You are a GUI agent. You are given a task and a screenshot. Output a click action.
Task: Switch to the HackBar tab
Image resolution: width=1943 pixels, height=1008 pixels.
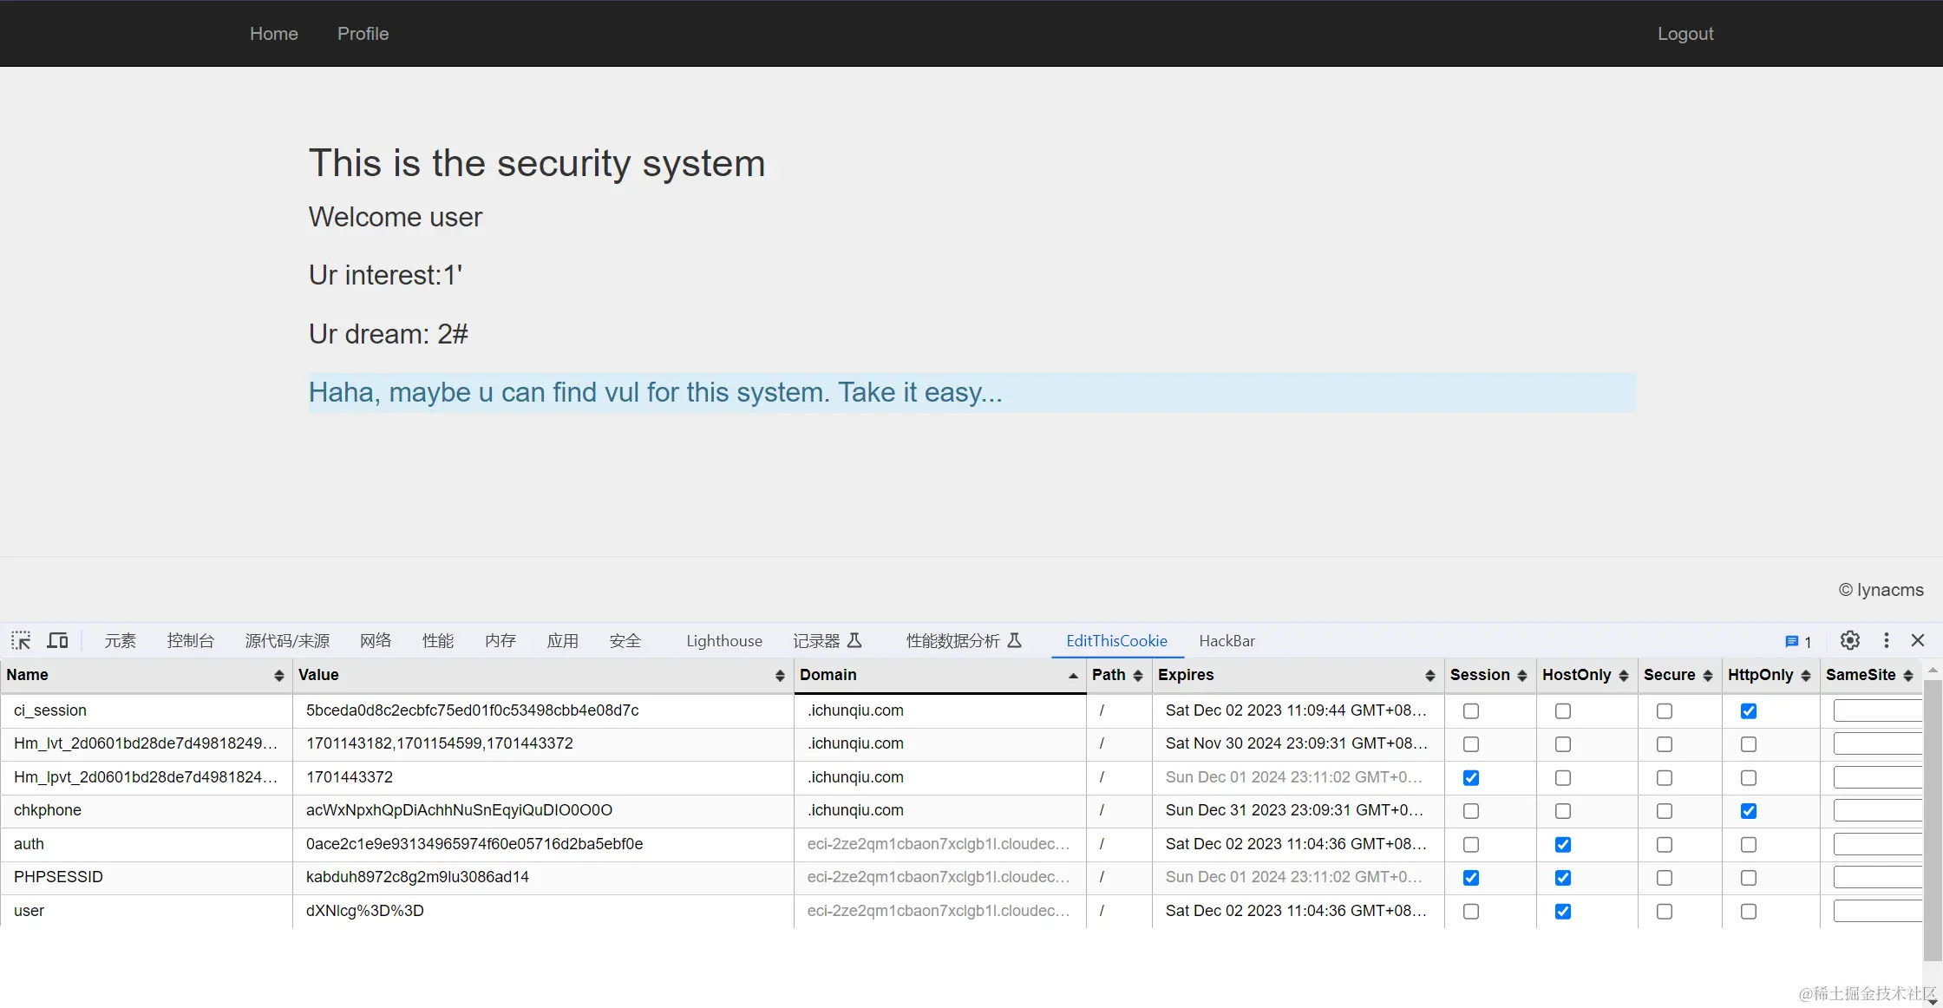(x=1227, y=641)
